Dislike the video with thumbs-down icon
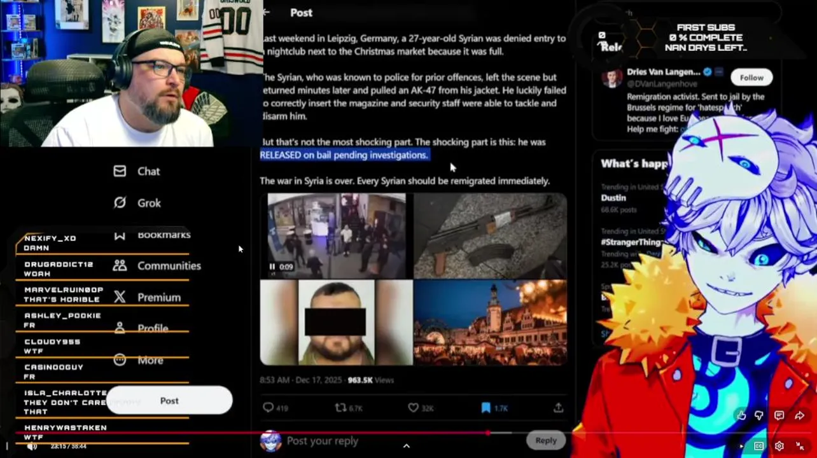The image size is (817, 458). (759, 415)
